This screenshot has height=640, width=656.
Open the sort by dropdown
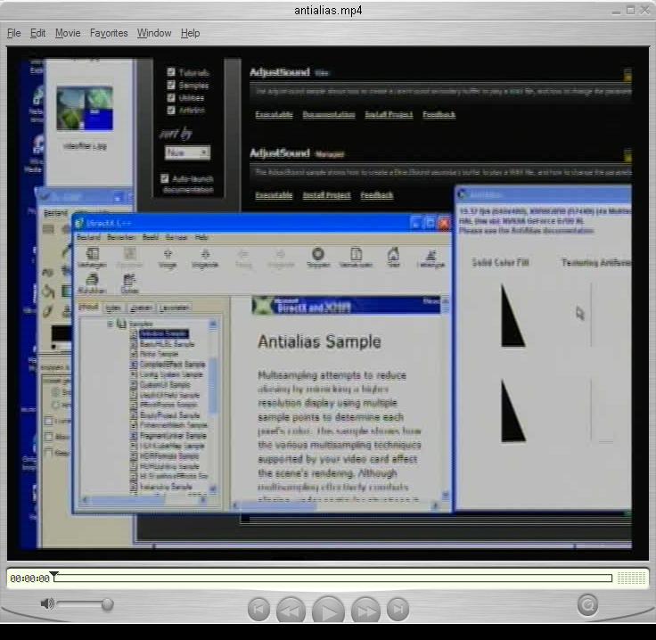coord(187,152)
